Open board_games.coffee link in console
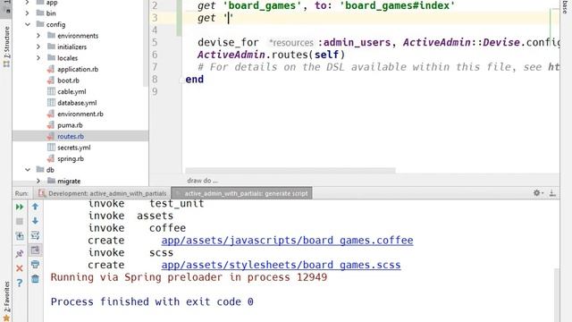The image size is (572, 322). point(287,241)
